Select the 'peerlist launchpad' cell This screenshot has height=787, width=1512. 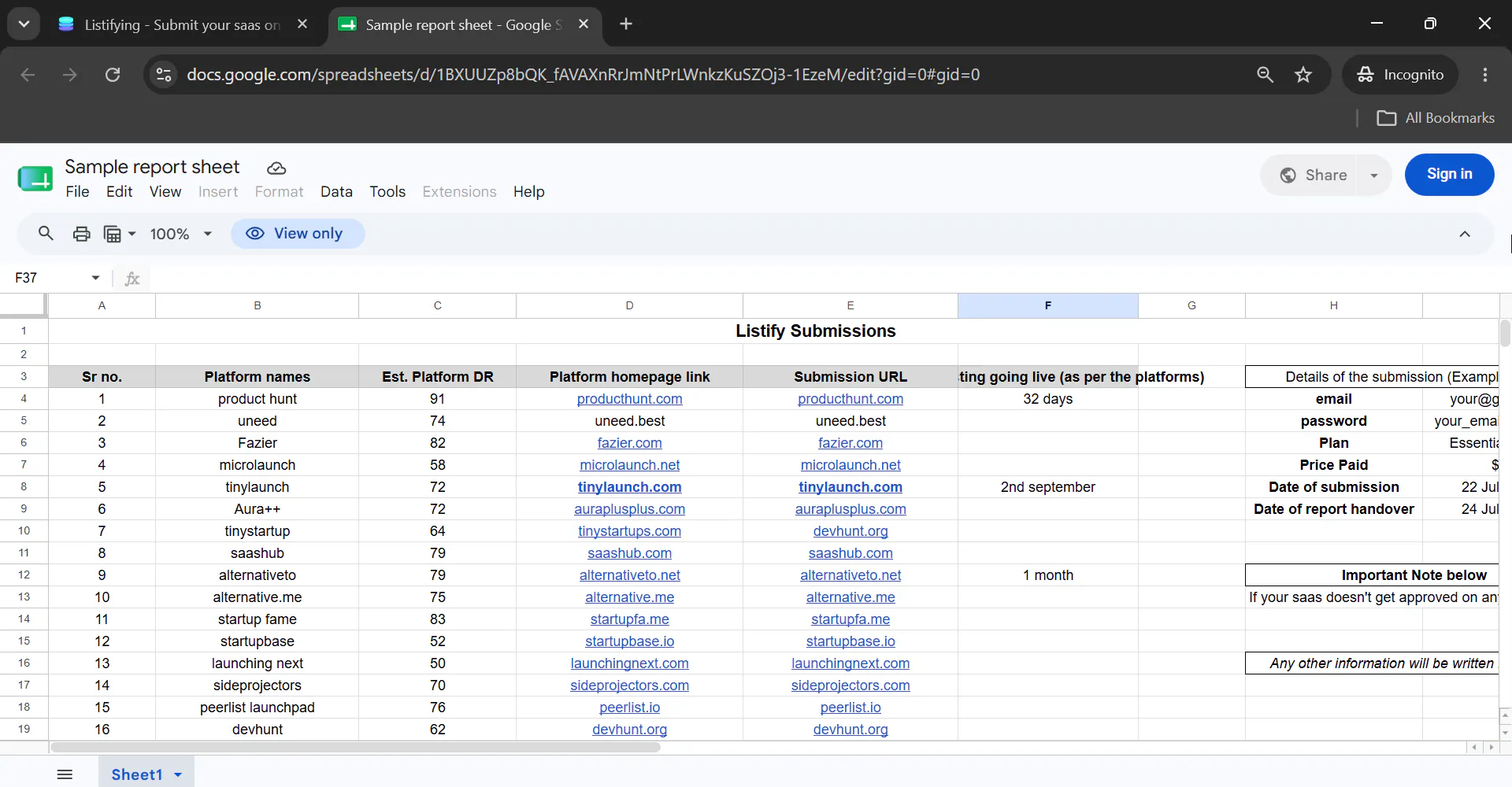(x=257, y=708)
